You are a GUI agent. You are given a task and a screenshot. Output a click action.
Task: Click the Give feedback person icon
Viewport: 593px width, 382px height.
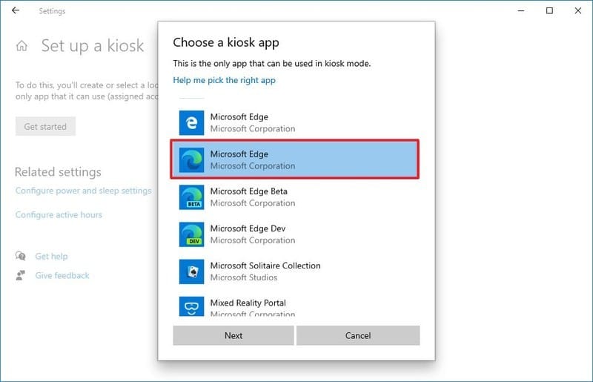click(x=21, y=275)
